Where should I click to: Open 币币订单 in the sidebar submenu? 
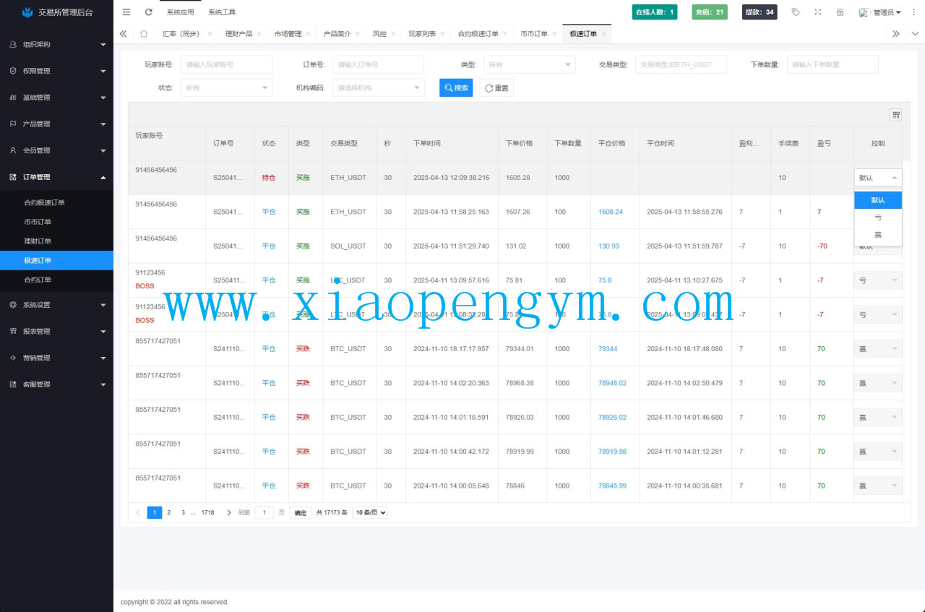(56, 222)
